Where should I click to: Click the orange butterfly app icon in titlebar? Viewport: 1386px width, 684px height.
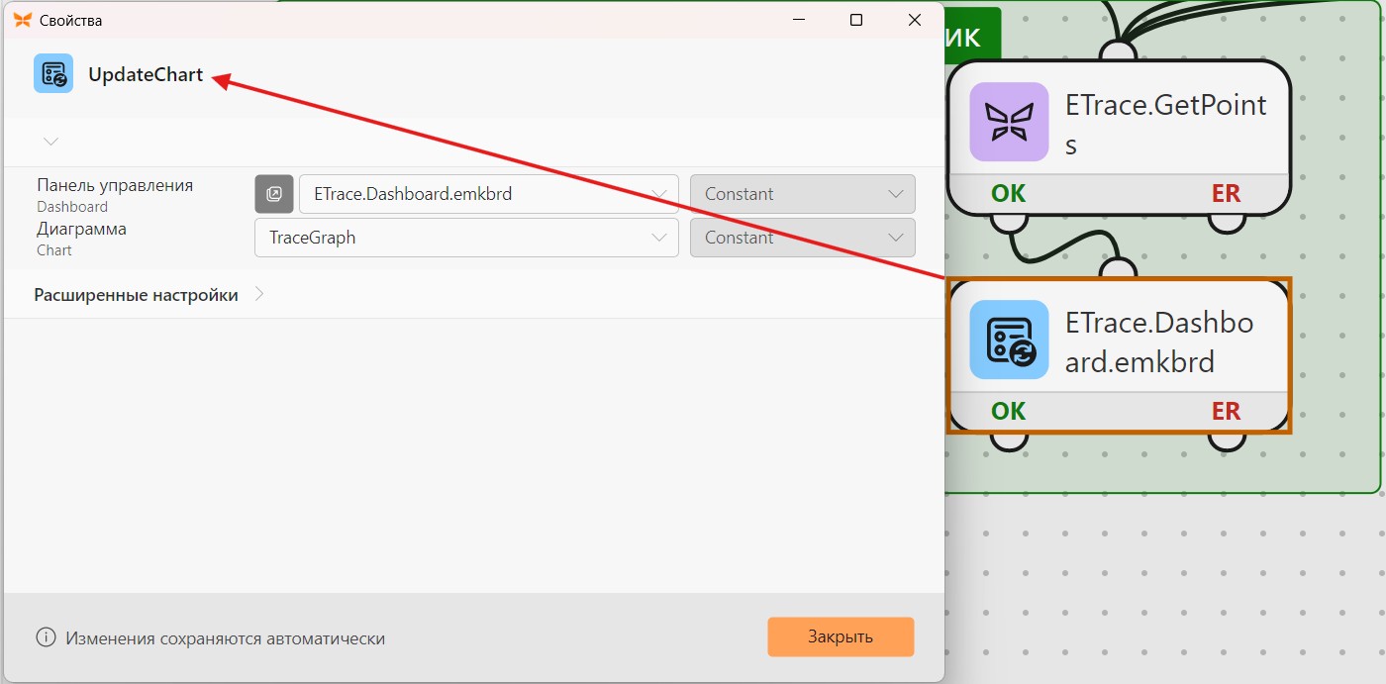[x=23, y=20]
